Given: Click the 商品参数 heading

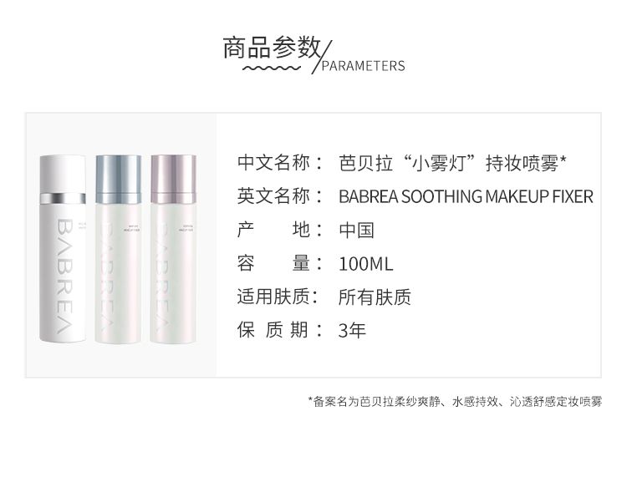Looking at the screenshot, I should point(272,48).
